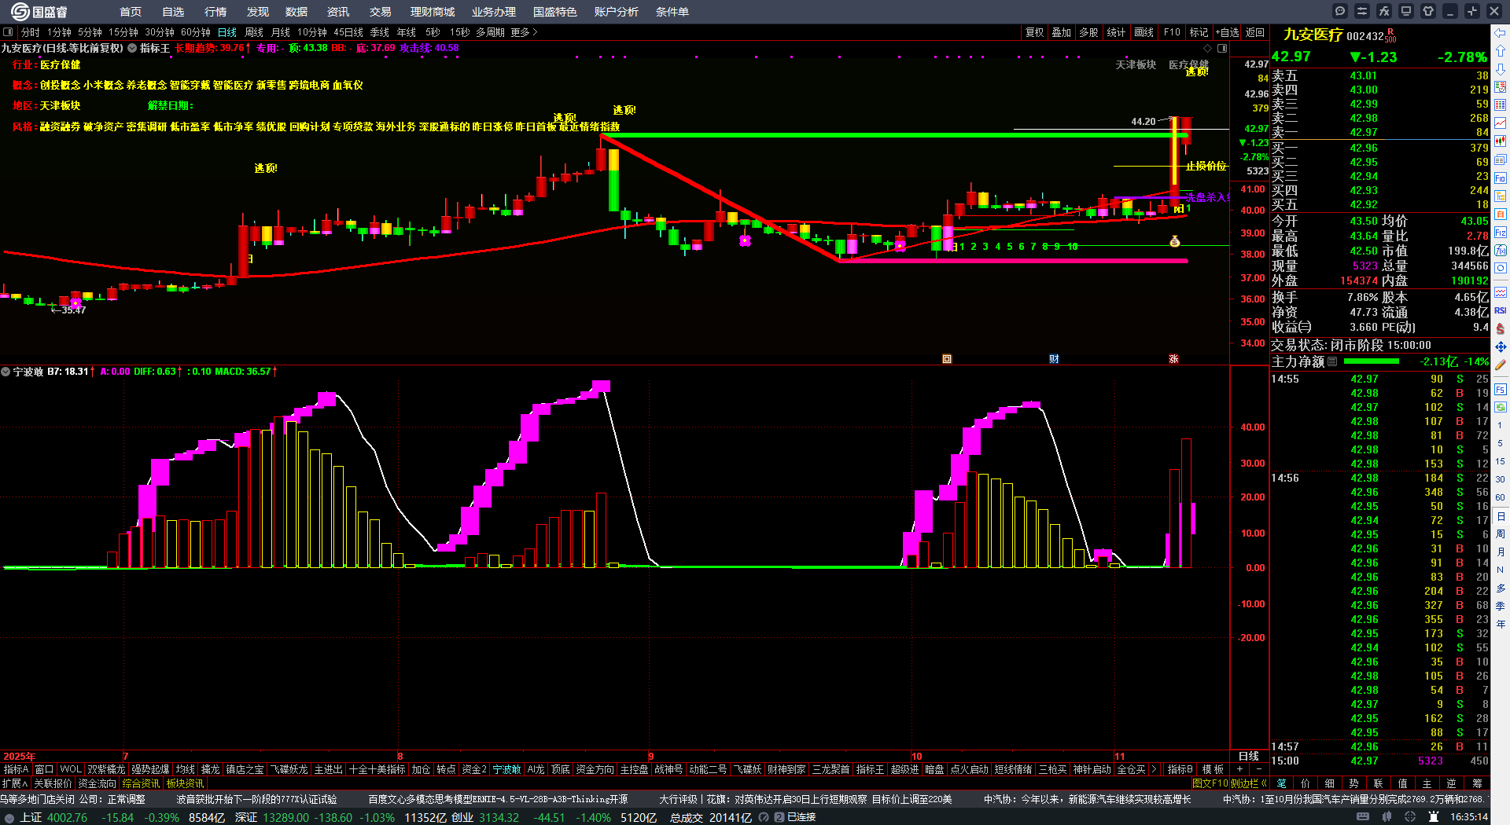1510x825 pixels.
Task: Click the money bag icon on the chart
Action: tap(1174, 242)
